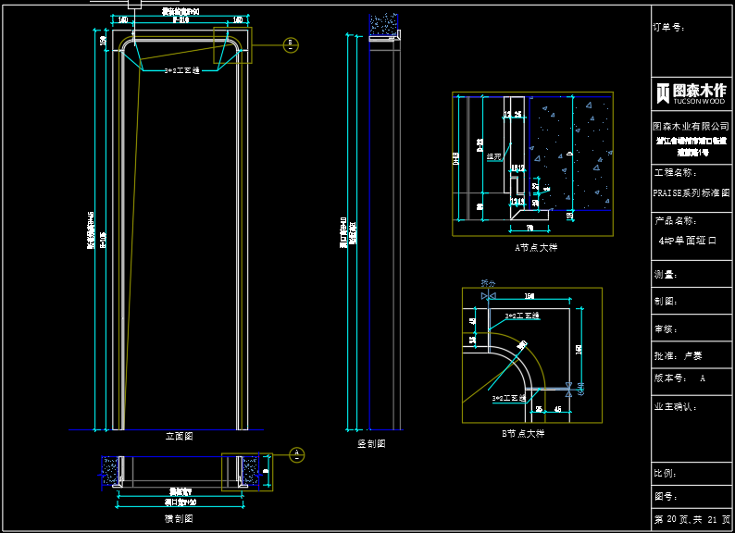This screenshot has height=533, width=735.
Task: Click the B detail callout circle marker
Action: coord(290,43)
